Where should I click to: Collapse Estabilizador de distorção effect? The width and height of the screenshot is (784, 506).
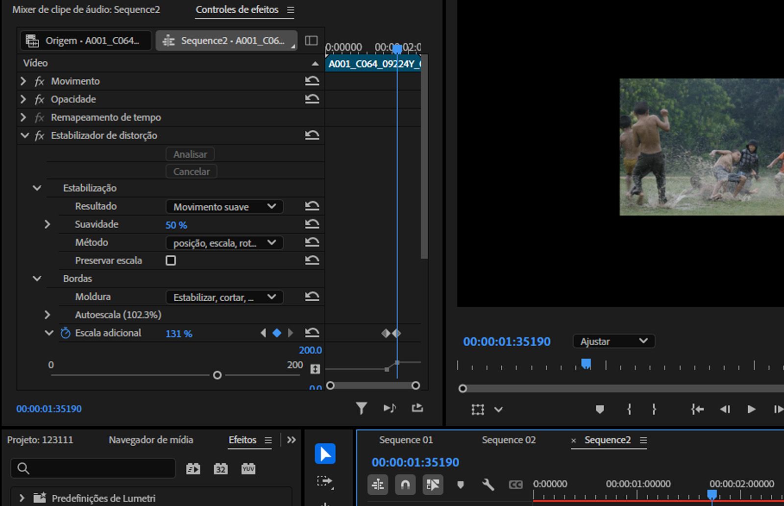click(x=24, y=136)
